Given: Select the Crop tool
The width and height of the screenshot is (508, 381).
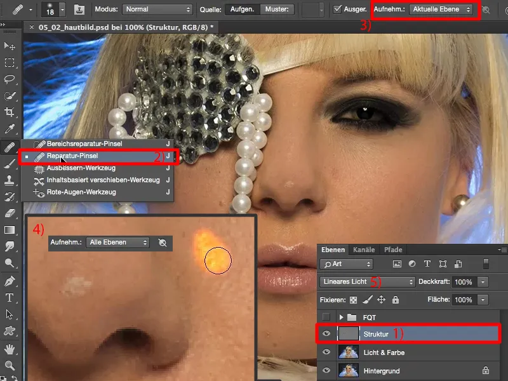Looking at the screenshot, I should tap(10, 112).
